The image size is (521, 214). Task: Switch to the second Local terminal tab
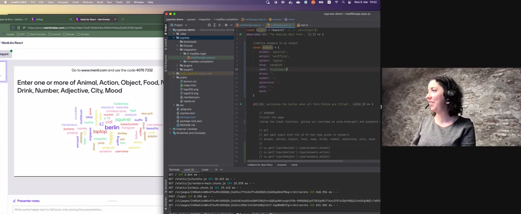click(205, 169)
